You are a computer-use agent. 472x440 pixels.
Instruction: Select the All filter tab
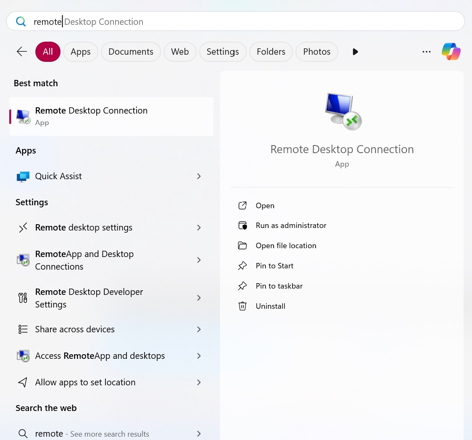[x=48, y=52]
